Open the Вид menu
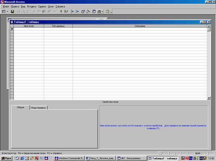 tap(23, 7)
